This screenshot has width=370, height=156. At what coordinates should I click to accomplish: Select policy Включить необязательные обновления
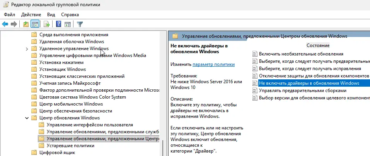301,54
